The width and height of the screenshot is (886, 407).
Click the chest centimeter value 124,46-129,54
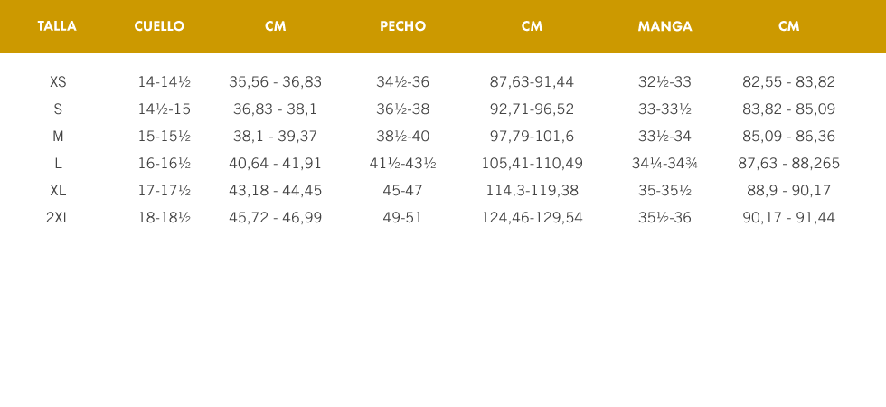(532, 218)
